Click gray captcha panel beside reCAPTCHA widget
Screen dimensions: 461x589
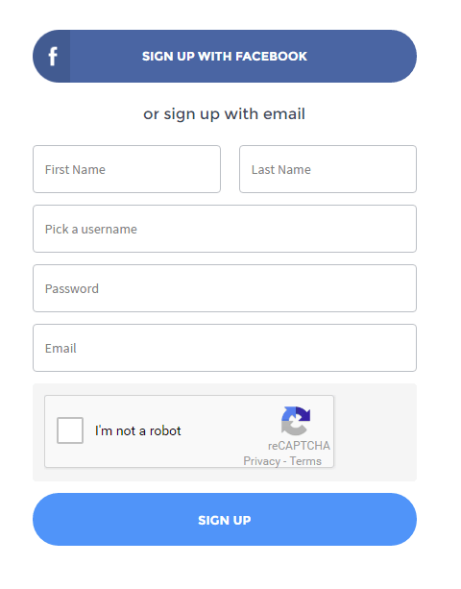click(x=375, y=432)
